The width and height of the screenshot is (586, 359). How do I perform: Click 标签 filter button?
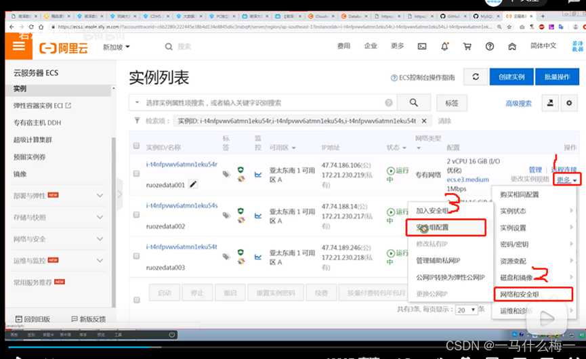(x=452, y=103)
